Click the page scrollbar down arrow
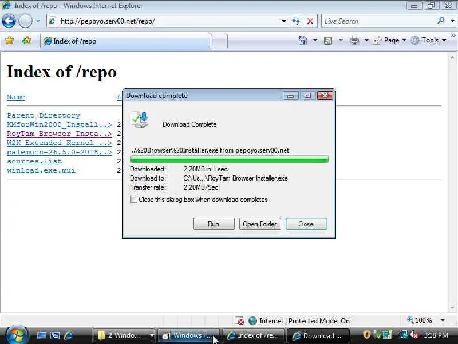The image size is (458, 344). 452,308
